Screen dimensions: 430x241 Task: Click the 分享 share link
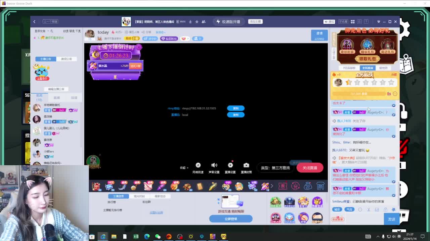pos(147,32)
